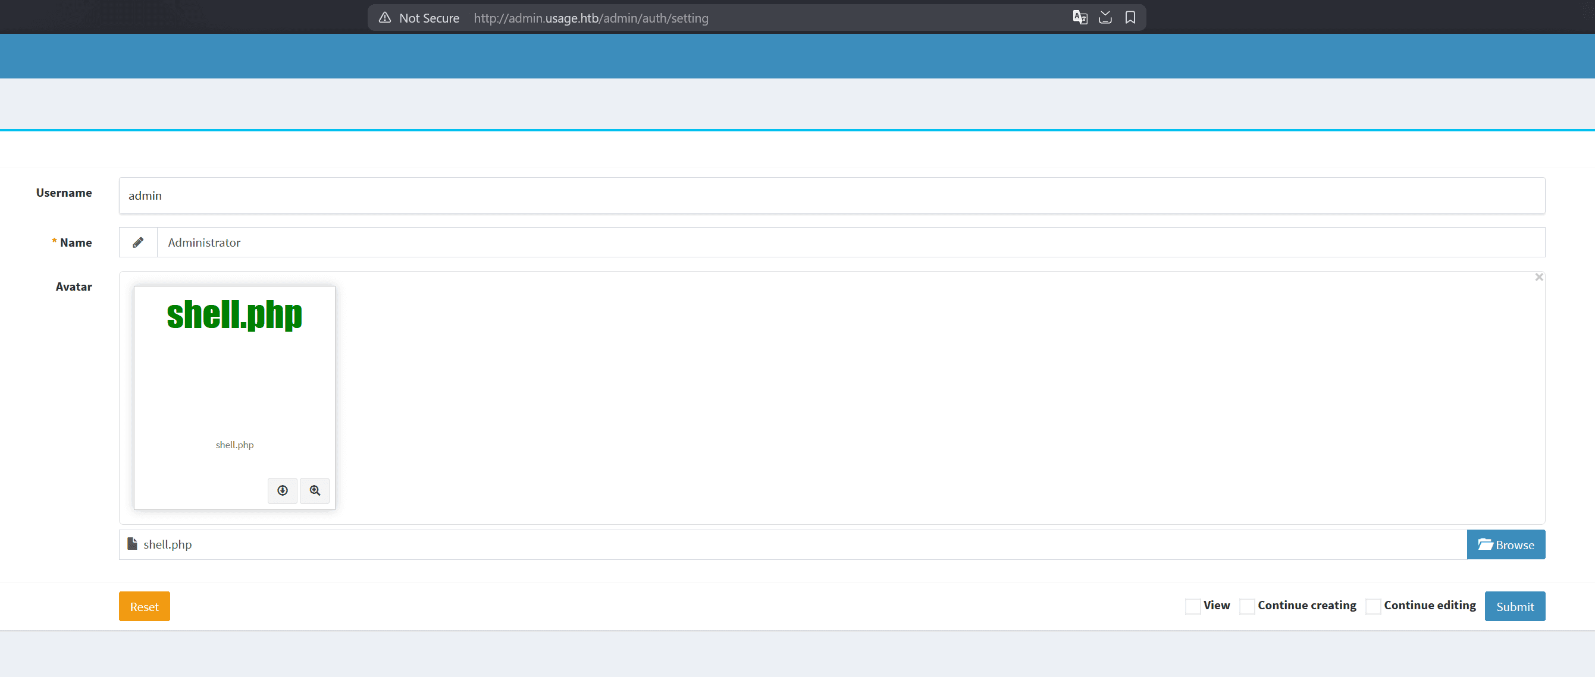Click the downloads tray icon in address bar

(1105, 17)
